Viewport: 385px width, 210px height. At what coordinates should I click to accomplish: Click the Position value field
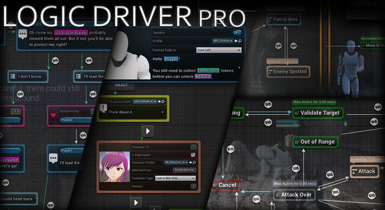pos(193,186)
